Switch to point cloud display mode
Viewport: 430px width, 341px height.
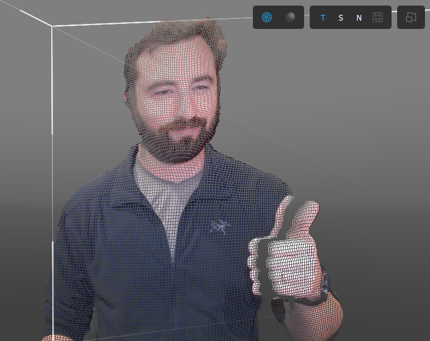[267, 17]
